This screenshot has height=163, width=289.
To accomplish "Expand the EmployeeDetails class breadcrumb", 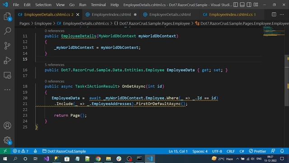I will [x=242, y=24].
